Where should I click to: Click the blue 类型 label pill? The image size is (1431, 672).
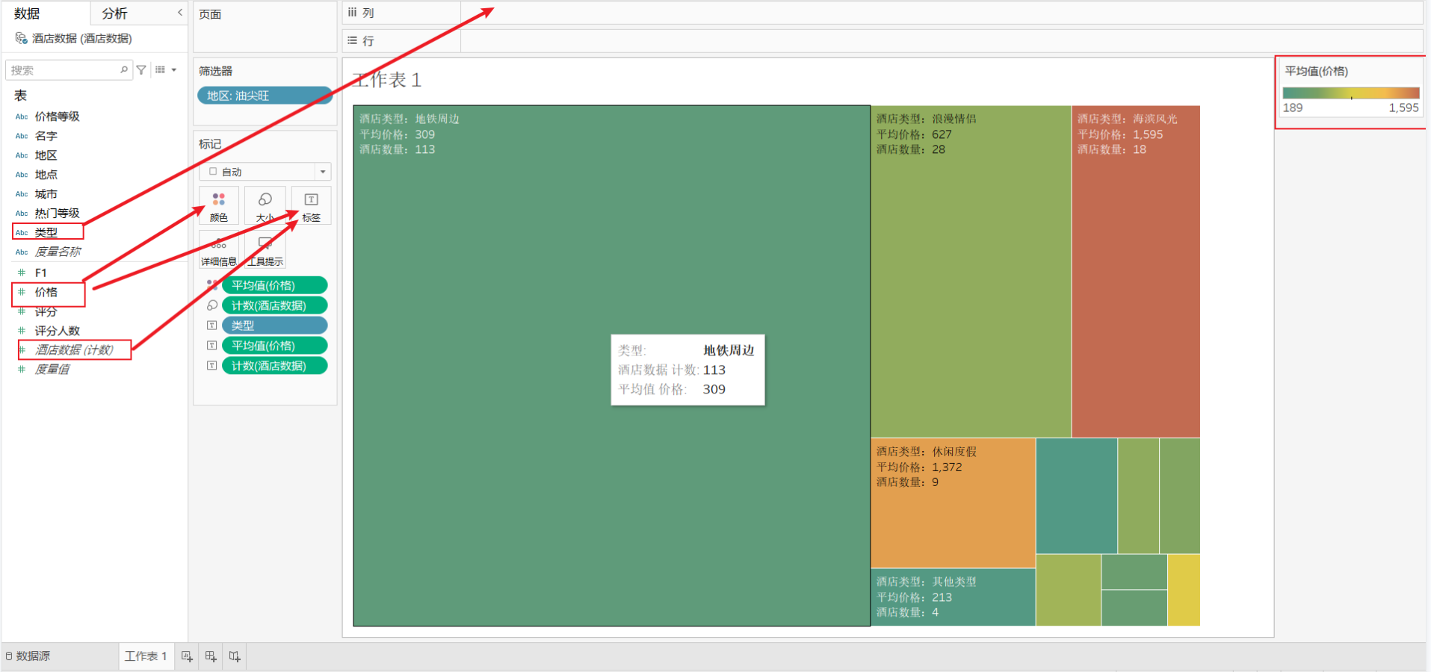coord(275,326)
